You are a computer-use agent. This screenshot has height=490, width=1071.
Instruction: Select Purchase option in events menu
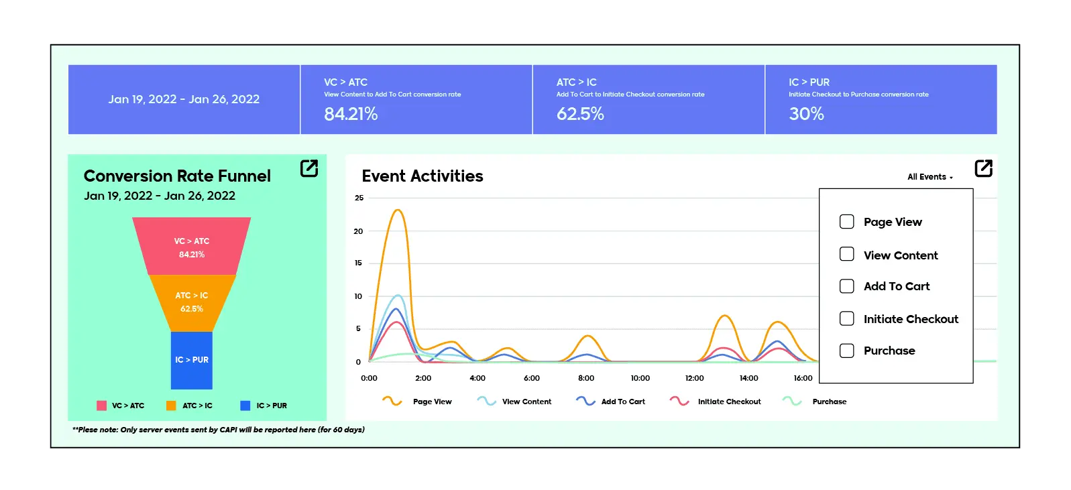[889, 351]
